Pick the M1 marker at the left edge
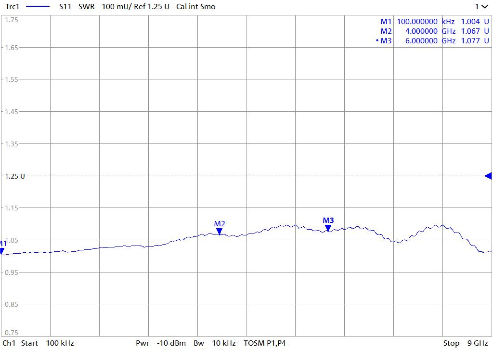The height and width of the screenshot is (350, 493). point(2,251)
